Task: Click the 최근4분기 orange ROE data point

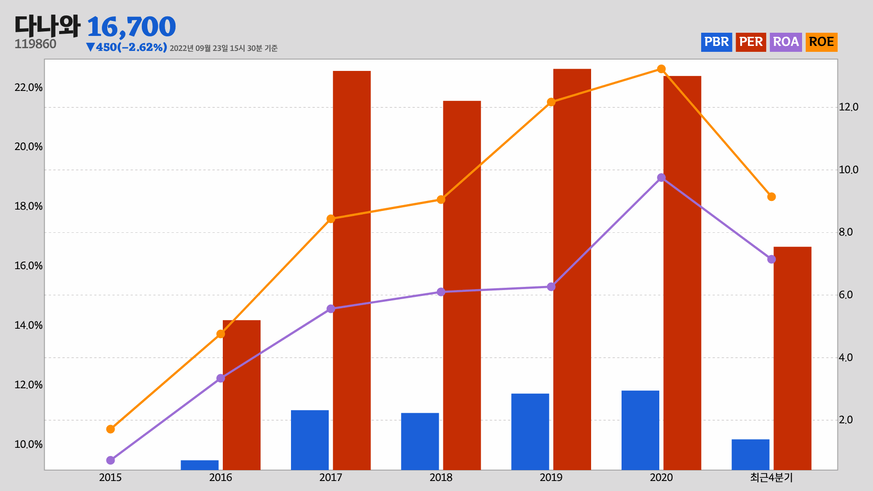Action: (772, 197)
